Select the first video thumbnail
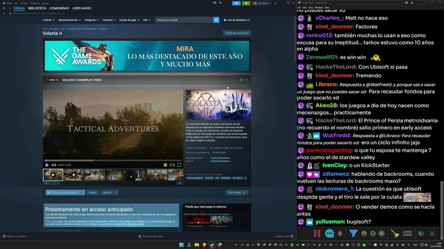This screenshot has height=249, width=444. [x=53, y=175]
